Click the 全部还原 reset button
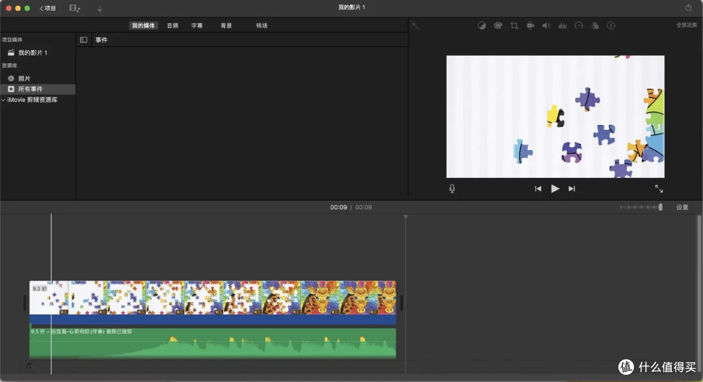 pos(687,25)
